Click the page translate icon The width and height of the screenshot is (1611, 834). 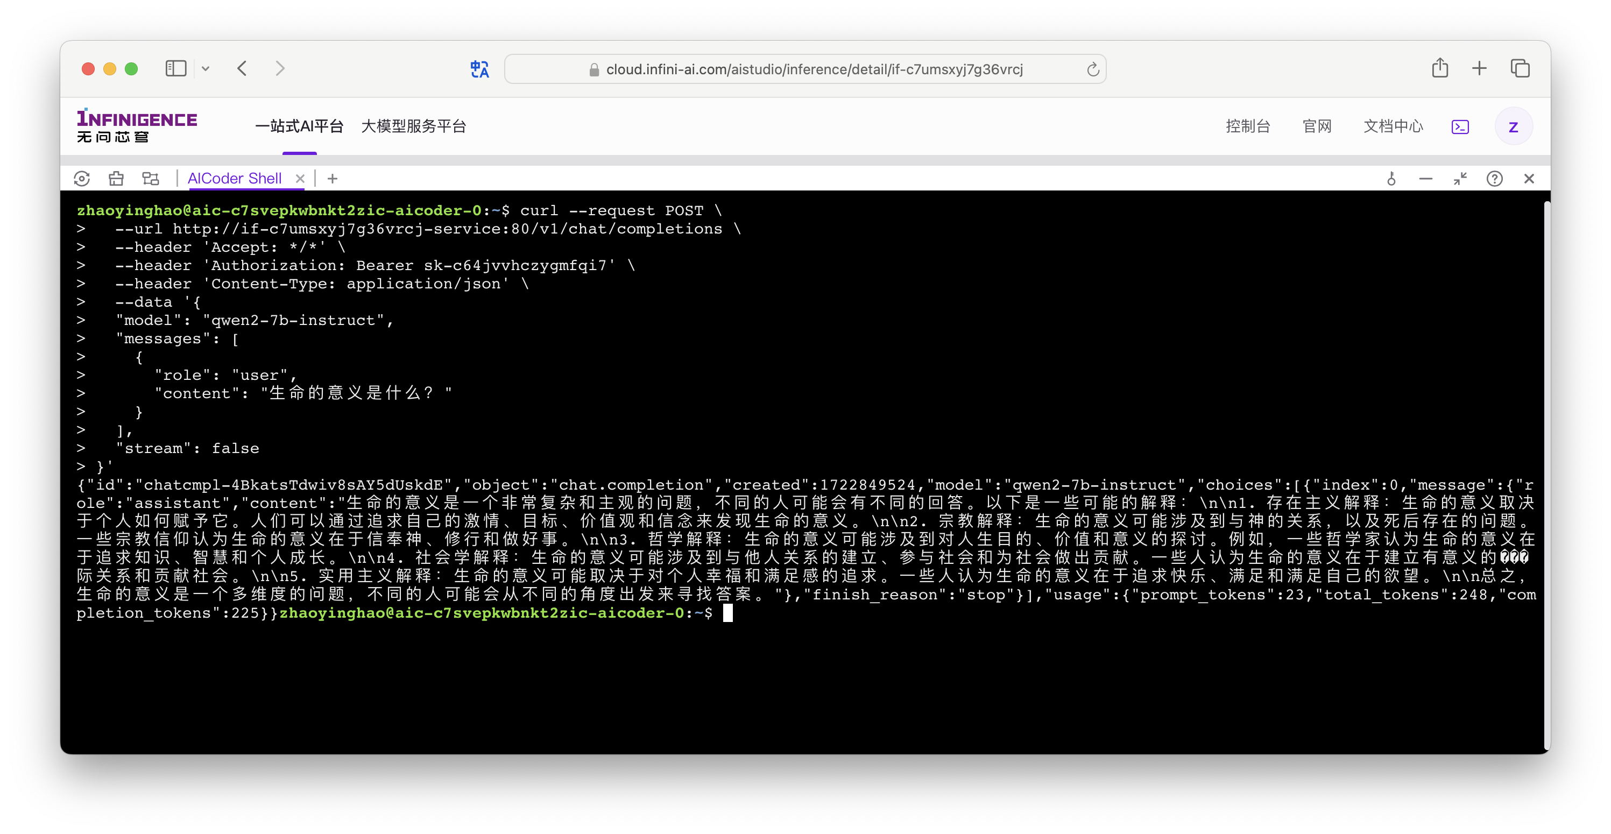[479, 69]
